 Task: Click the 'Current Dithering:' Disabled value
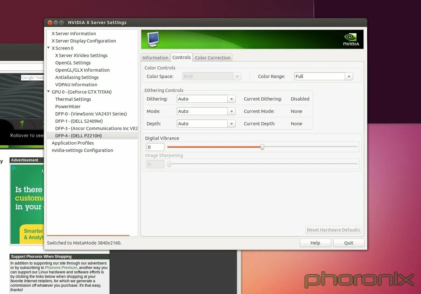pos(300,99)
